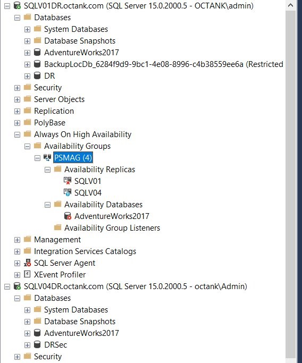Click the Replication folder icon

27,111
